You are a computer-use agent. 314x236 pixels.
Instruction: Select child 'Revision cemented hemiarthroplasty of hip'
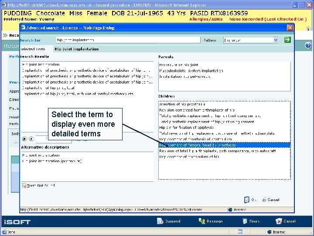(197, 110)
